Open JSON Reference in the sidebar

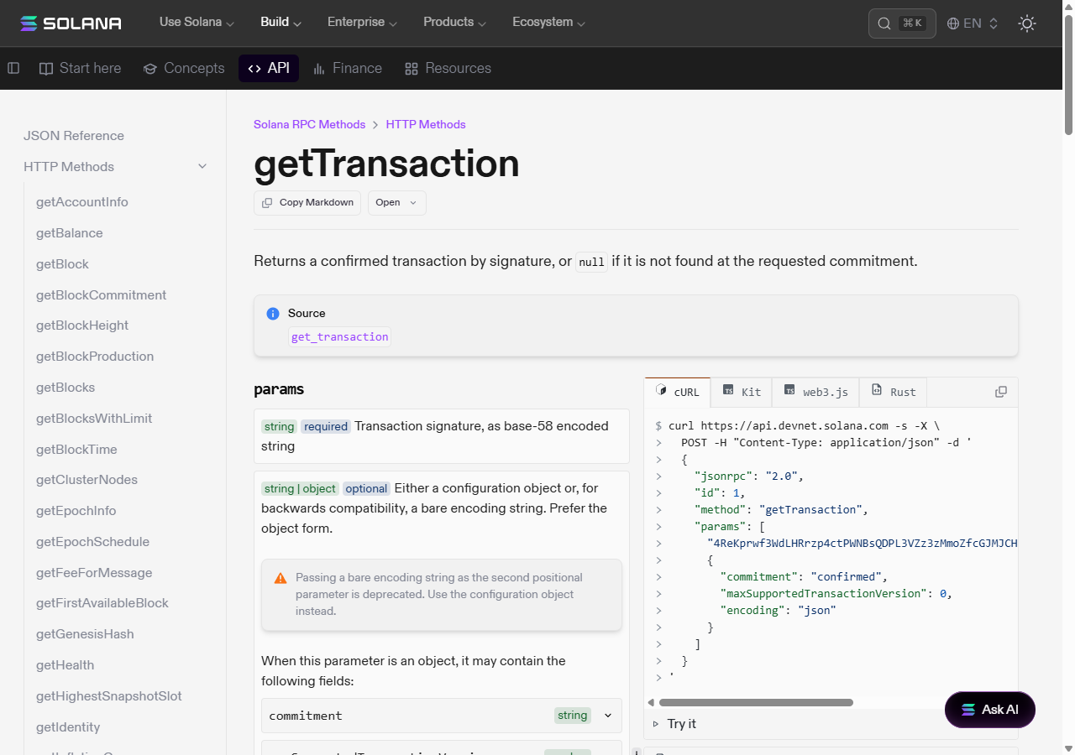[74, 136]
